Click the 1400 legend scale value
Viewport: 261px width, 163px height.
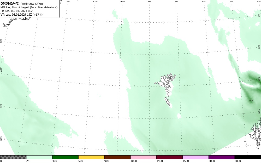point(160,161)
